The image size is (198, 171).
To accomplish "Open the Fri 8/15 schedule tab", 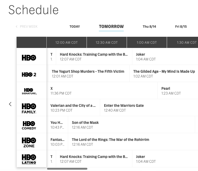I will tap(181, 27).
